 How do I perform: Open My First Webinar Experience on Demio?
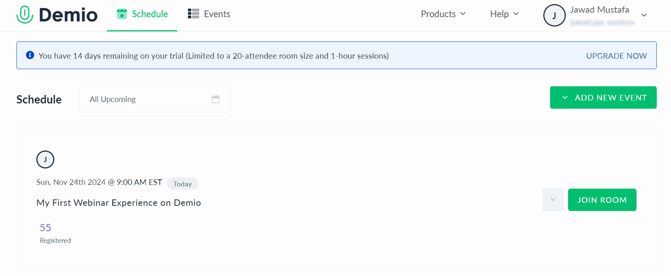coord(119,203)
